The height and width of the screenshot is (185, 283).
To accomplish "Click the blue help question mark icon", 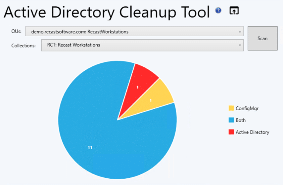I will coord(218,11).
